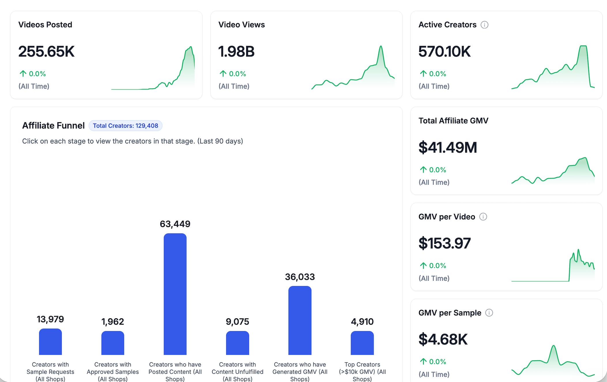Click the Videos Posted up-arrow trend icon
This screenshot has width=607, height=382.
(23, 74)
